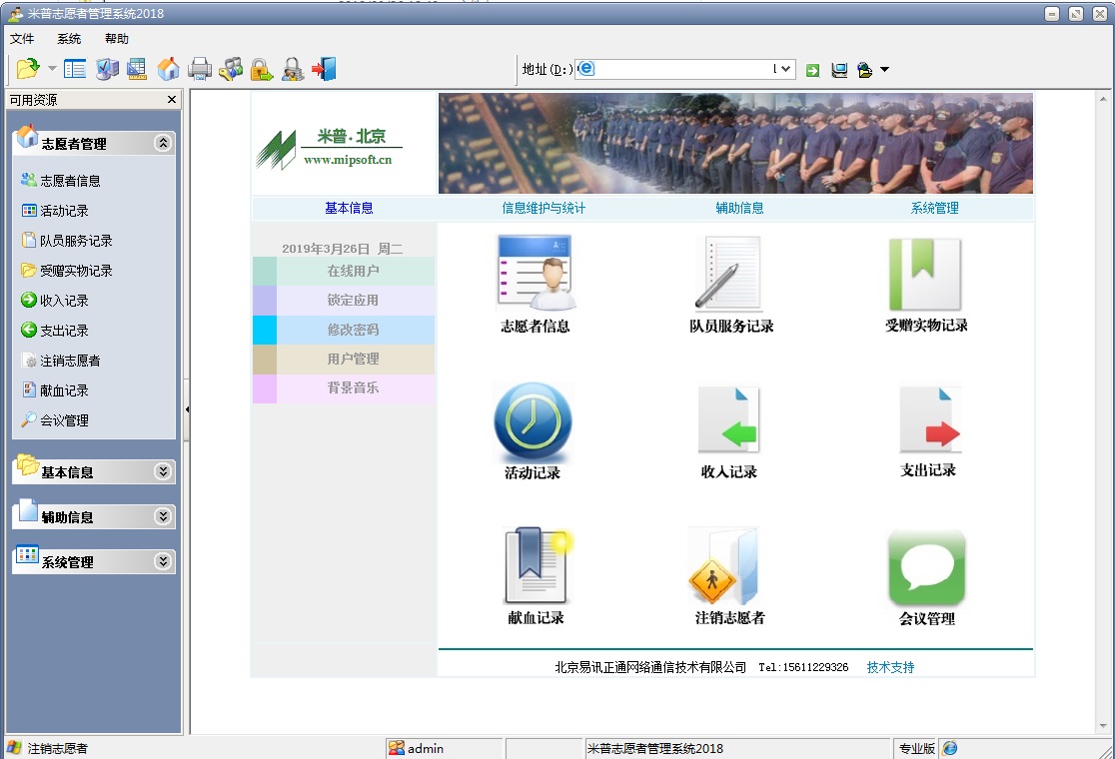
Task: Expand the 基本信息 sidebar group
Action: pos(163,471)
